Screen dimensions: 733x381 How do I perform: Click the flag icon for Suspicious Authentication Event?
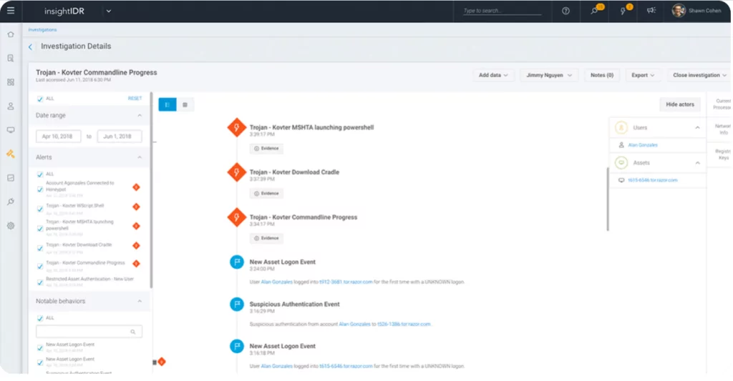(x=237, y=305)
